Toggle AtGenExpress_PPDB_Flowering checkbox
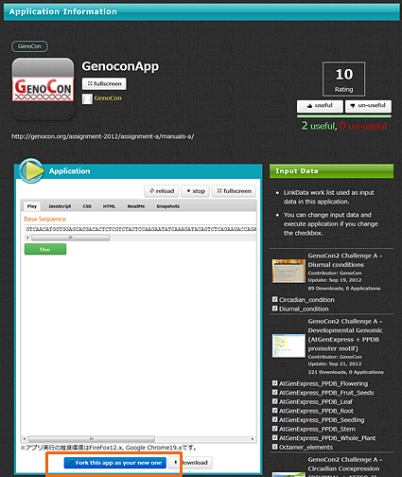Image resolution: width=402 pixels, height=477 pixels. pyautogui.click(x=275, y=383)
